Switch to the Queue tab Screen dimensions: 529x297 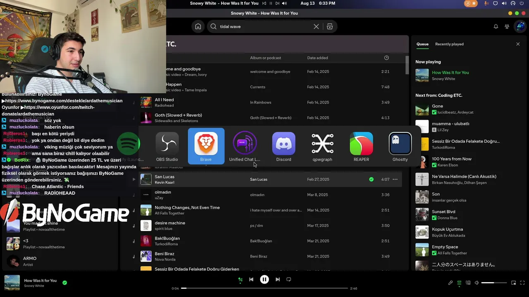[422, 44]
